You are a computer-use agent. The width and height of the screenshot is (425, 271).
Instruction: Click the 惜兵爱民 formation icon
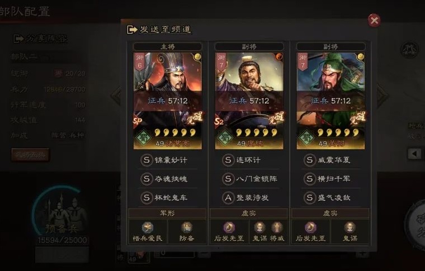point(148,227)
